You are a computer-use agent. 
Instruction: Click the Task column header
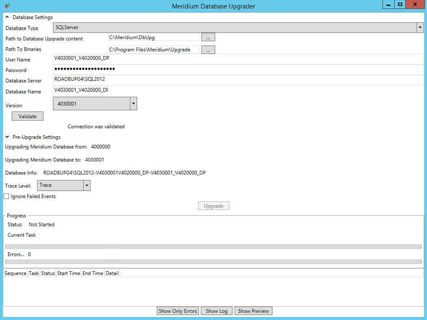(34, 273)
